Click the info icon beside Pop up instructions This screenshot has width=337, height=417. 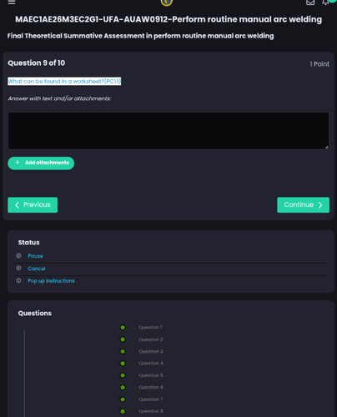(18, 280)
